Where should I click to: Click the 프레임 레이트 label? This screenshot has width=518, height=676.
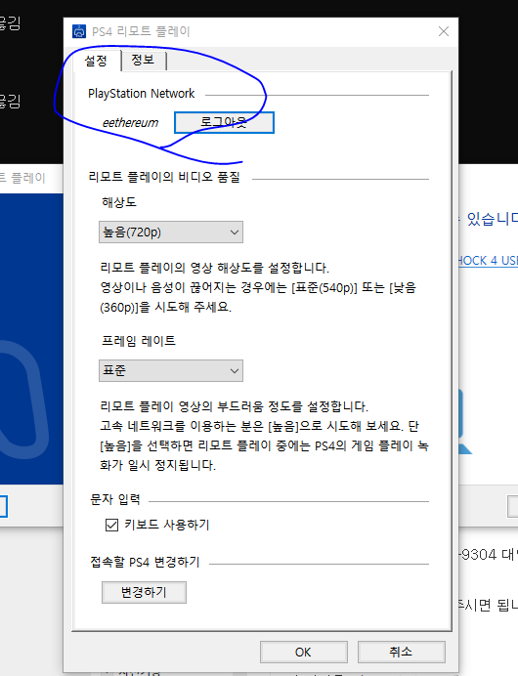[x=139, y=341]
